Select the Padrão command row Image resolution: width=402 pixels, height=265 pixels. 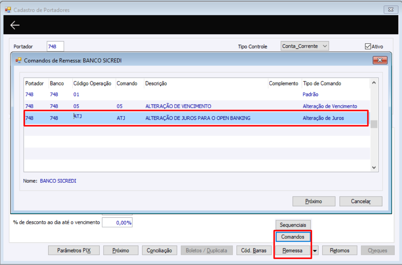[x=197, y=94]
